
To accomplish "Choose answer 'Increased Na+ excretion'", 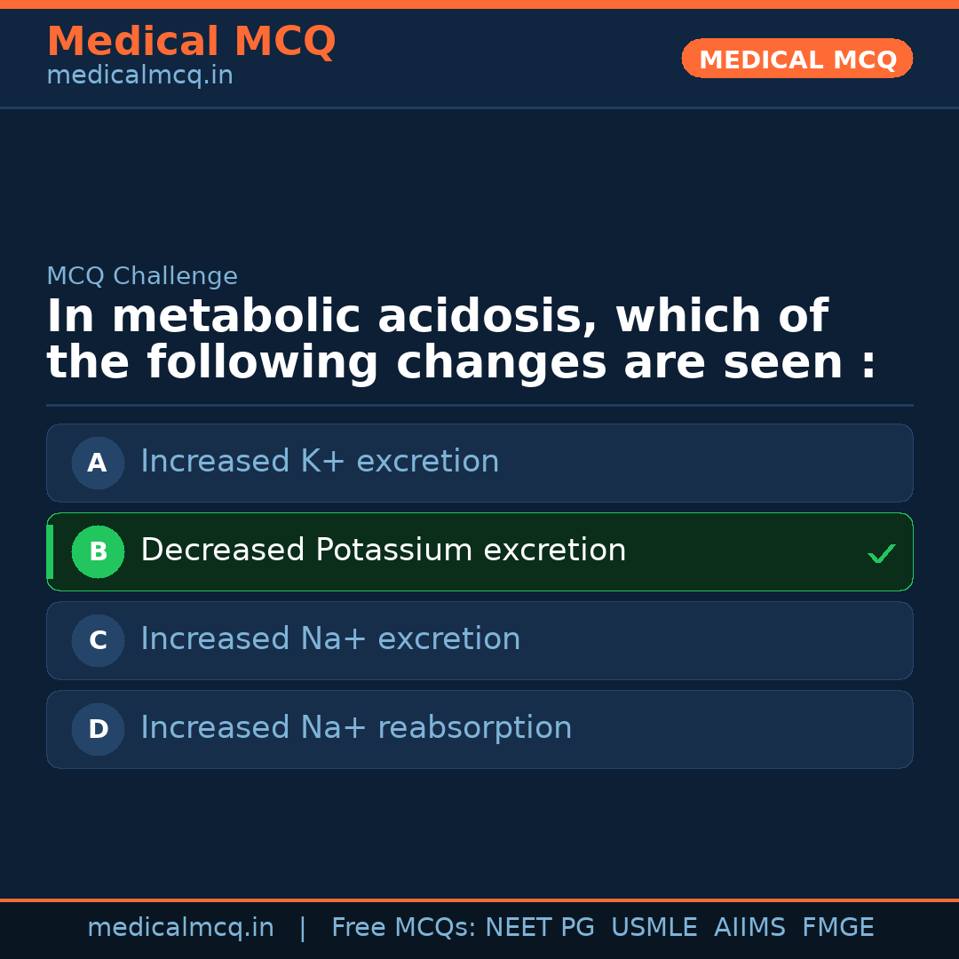I will pyautogui.click(x=330, y=639).
